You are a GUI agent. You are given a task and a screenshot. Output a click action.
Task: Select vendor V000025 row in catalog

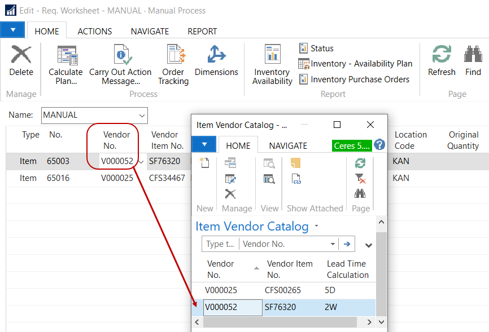pos(221,290)
